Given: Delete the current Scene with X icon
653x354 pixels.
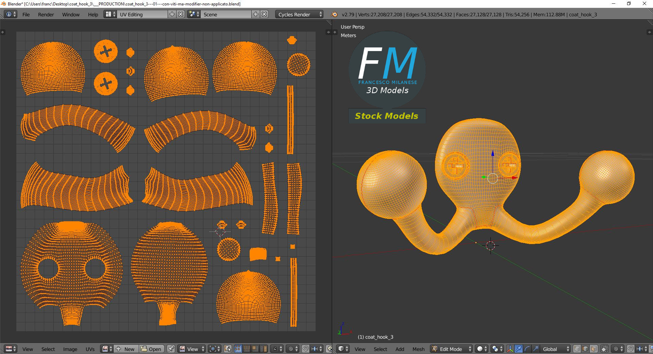Looking at the screenshot, I should [264, 14].
